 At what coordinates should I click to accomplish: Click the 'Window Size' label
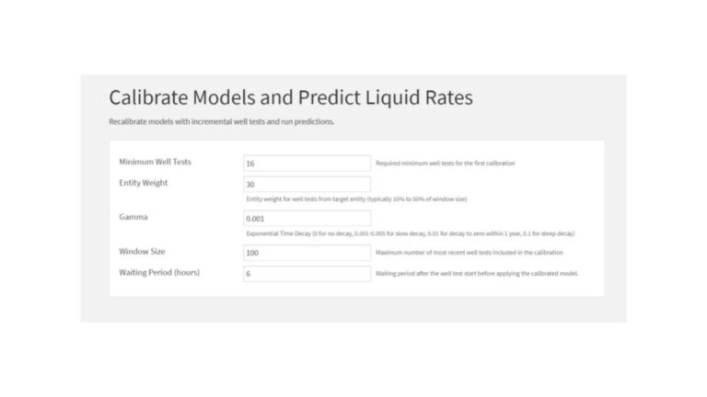[142, 251]
